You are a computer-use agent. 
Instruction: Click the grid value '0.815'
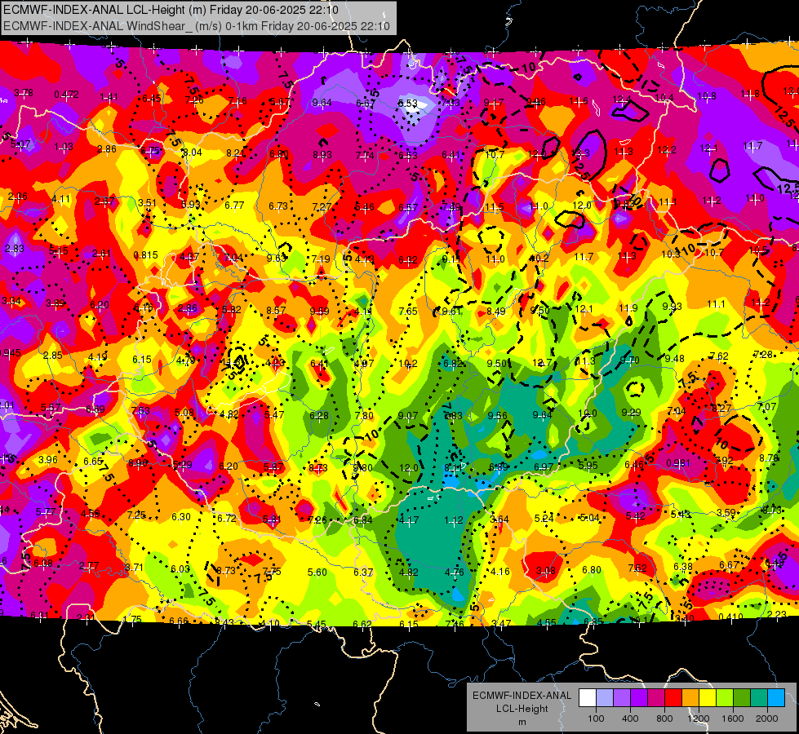tap(146, 254)
